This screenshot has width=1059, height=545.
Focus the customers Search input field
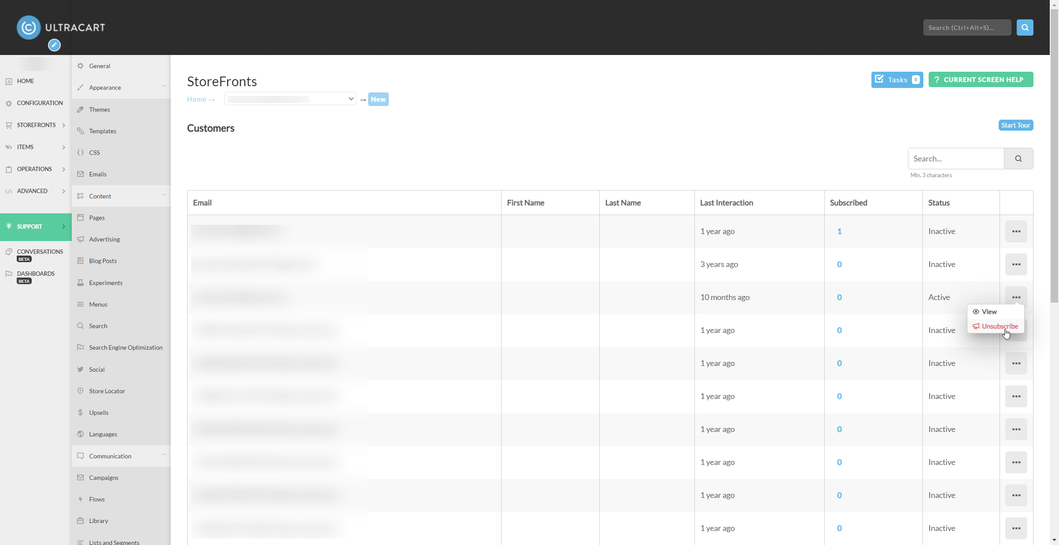[956, 158]
